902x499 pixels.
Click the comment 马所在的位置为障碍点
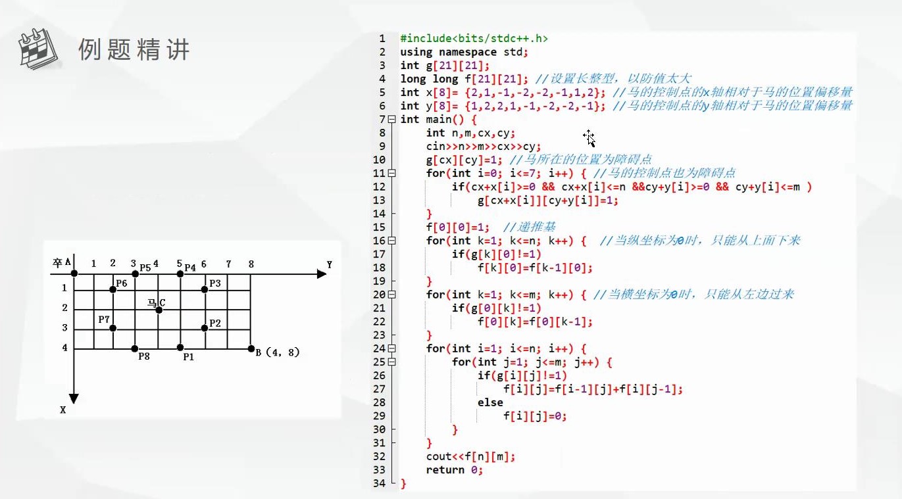pos(581,160)
